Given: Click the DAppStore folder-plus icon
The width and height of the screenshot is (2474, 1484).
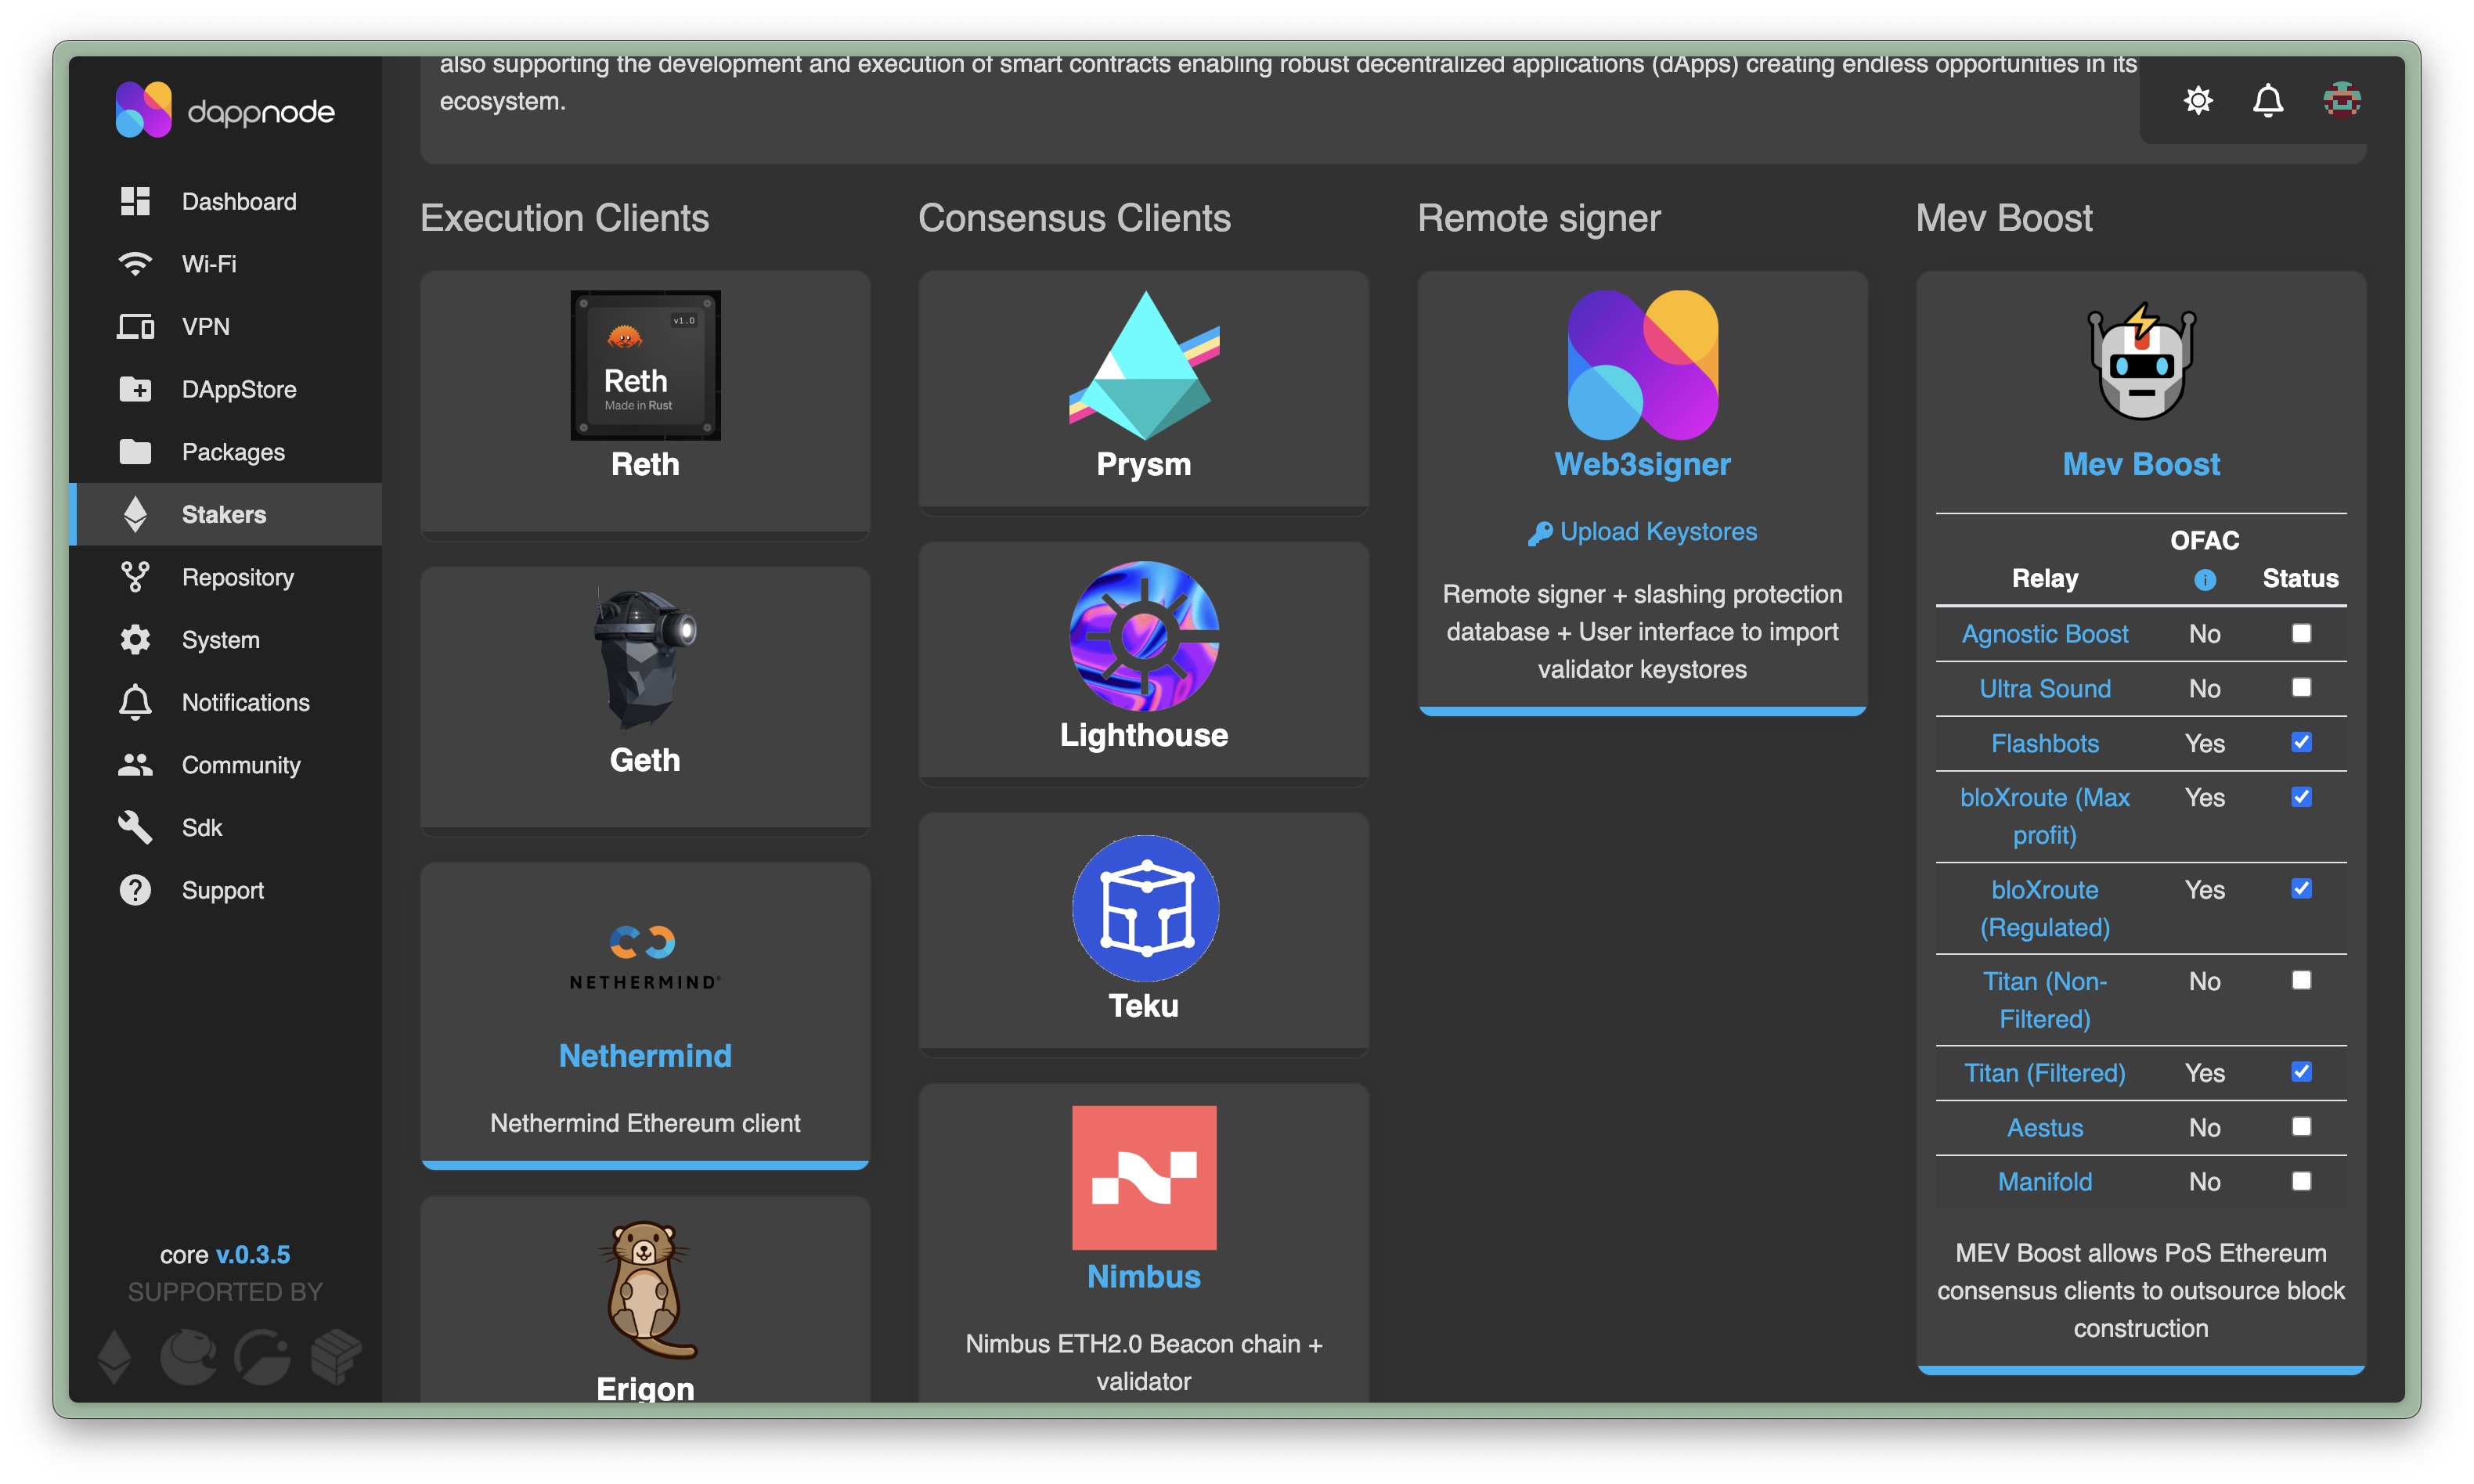Looking at the screenshot, I should [135, 389].
